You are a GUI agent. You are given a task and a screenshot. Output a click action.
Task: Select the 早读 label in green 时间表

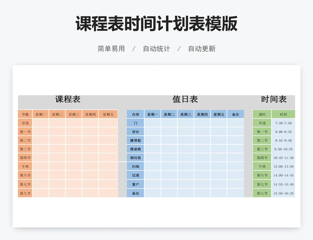(x=262, y=123)
